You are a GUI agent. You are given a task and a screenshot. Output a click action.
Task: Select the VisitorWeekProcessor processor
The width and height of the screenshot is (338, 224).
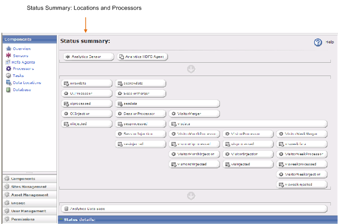[302, 154]
